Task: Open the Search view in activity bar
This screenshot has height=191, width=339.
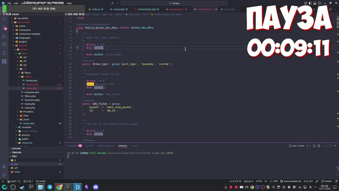Action: pyautogui.click(x=4, y=19)
